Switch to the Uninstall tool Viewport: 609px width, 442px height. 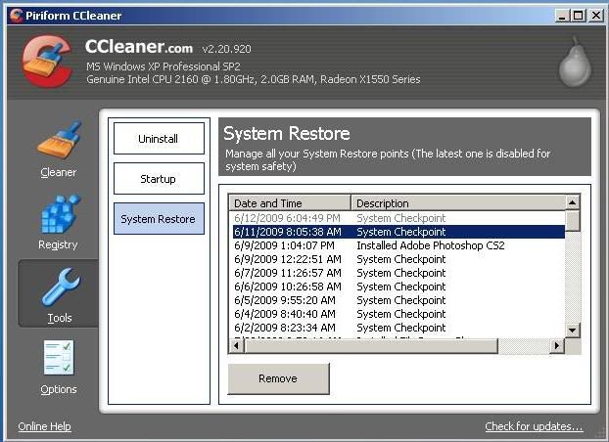[159, 139]
